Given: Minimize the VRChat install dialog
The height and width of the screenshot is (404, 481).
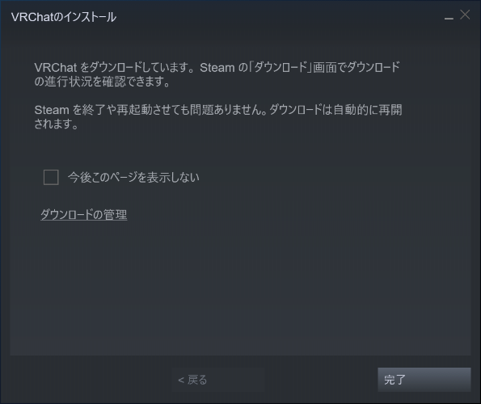Looking at the screenshot, I should 449,18.
